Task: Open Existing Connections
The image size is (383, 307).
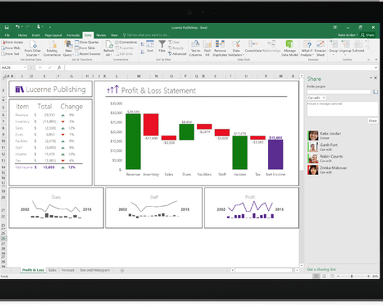Action: coord(52,48)
